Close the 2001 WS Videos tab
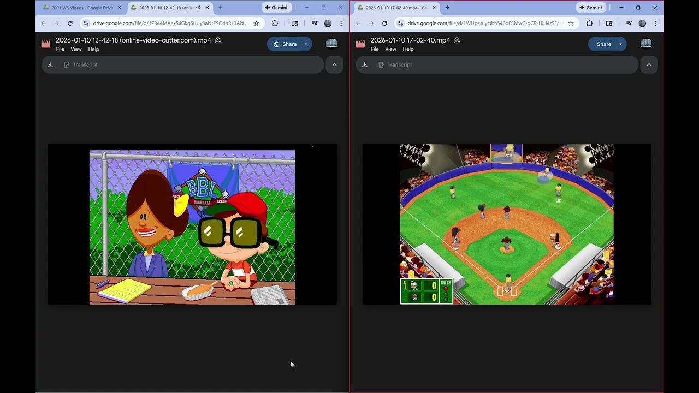 pyautogui.click(x=120, y=8)
